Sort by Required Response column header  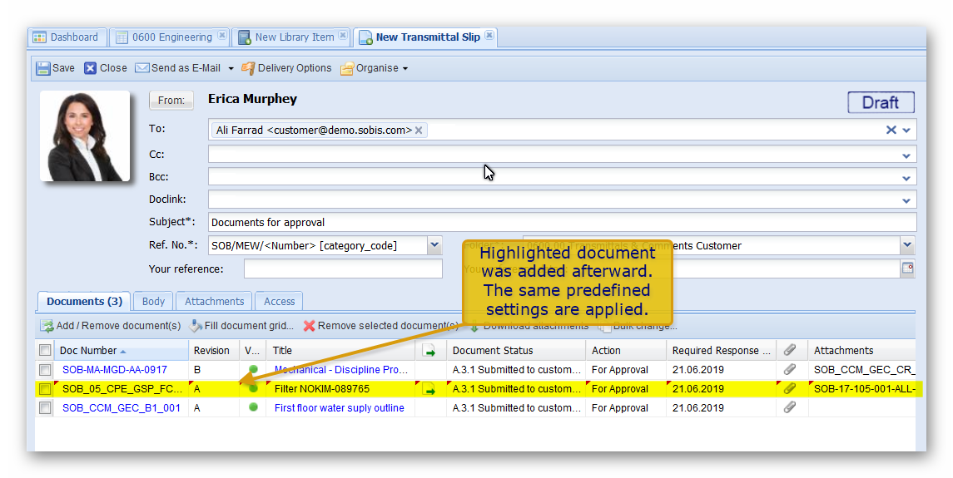[x=721, y=351]
